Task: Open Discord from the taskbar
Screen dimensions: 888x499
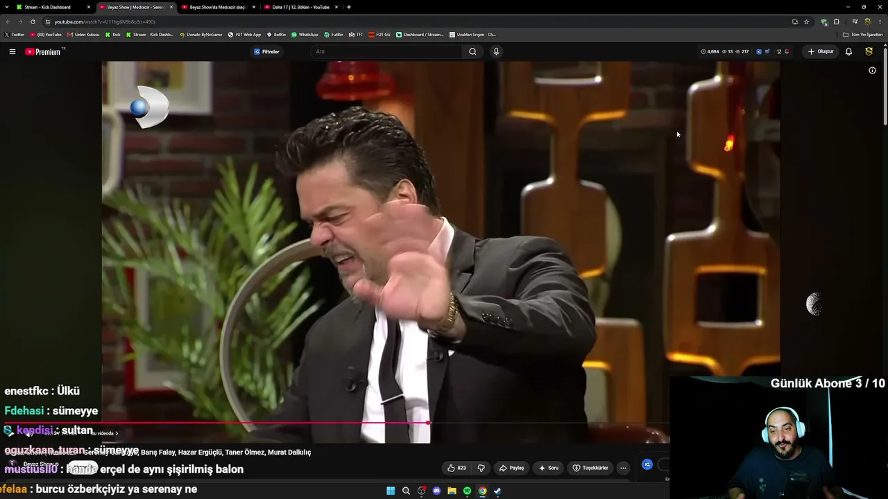Action: tap(436, 491)
